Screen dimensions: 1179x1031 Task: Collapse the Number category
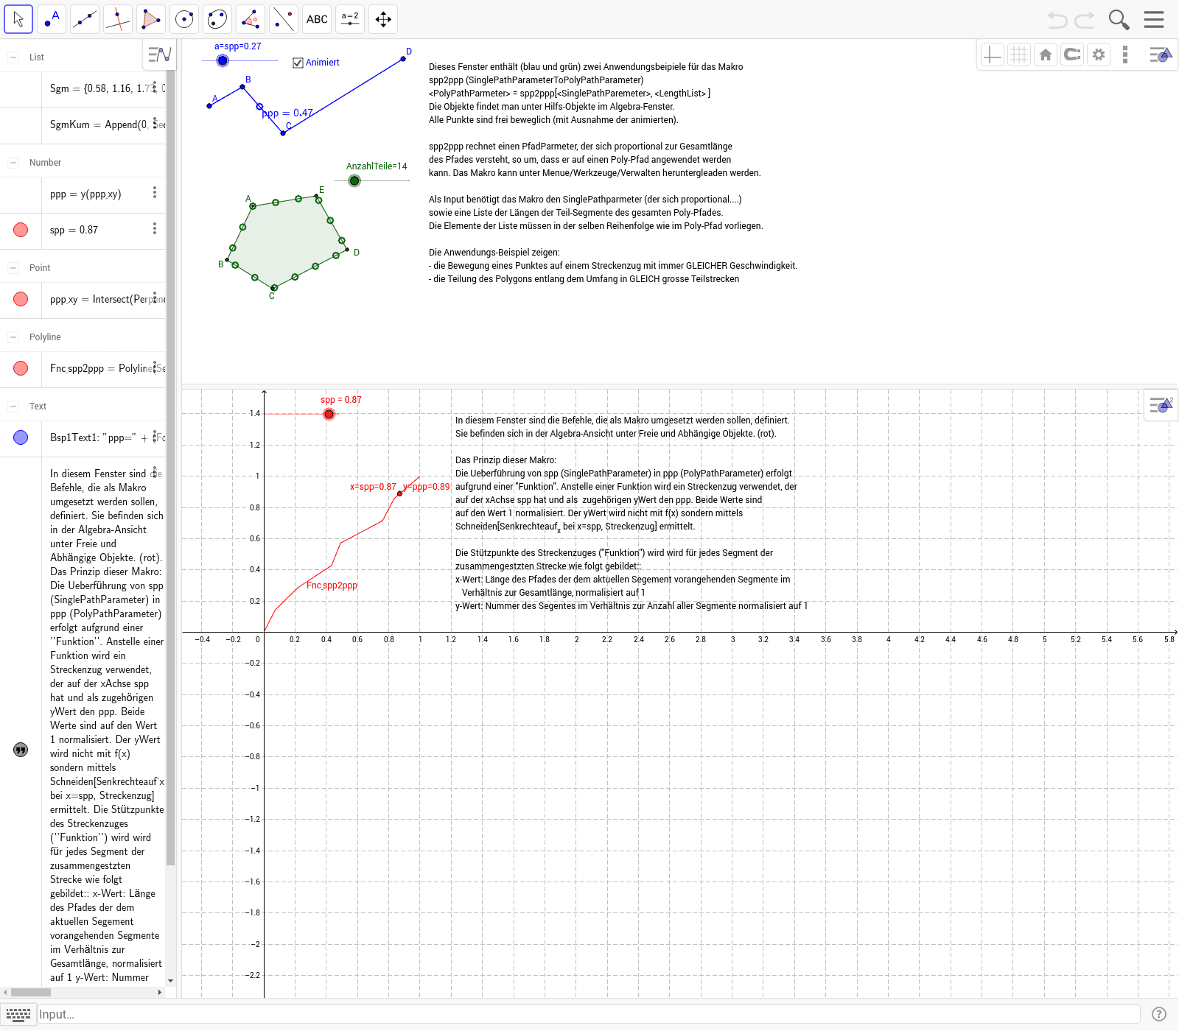(x=13, y=162)
